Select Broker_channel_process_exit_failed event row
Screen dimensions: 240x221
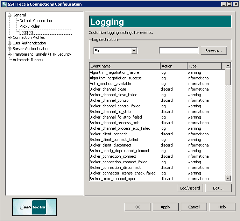pyautogui.click(x=157, y=128)
